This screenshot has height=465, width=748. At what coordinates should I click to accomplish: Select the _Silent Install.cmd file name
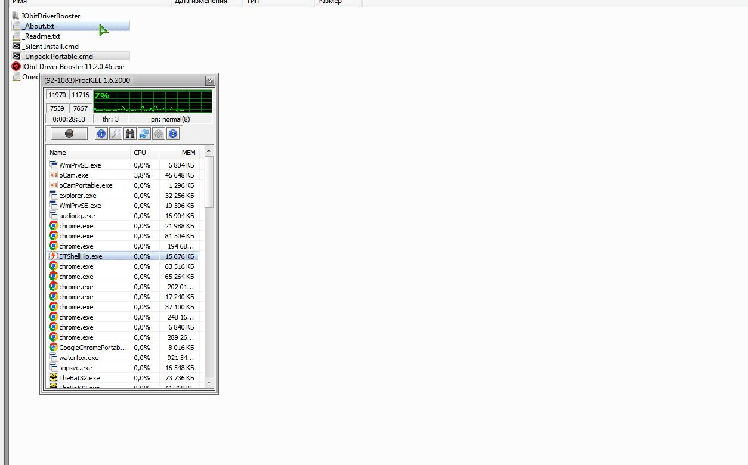tap(50, 46)
